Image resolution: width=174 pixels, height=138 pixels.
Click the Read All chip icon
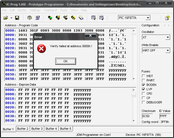[x=50, y=18]
